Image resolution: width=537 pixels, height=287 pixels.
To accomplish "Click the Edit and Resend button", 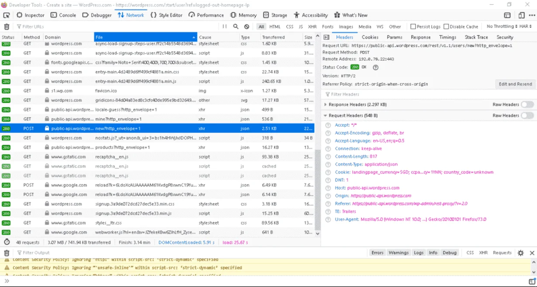I will pos(516,84).
